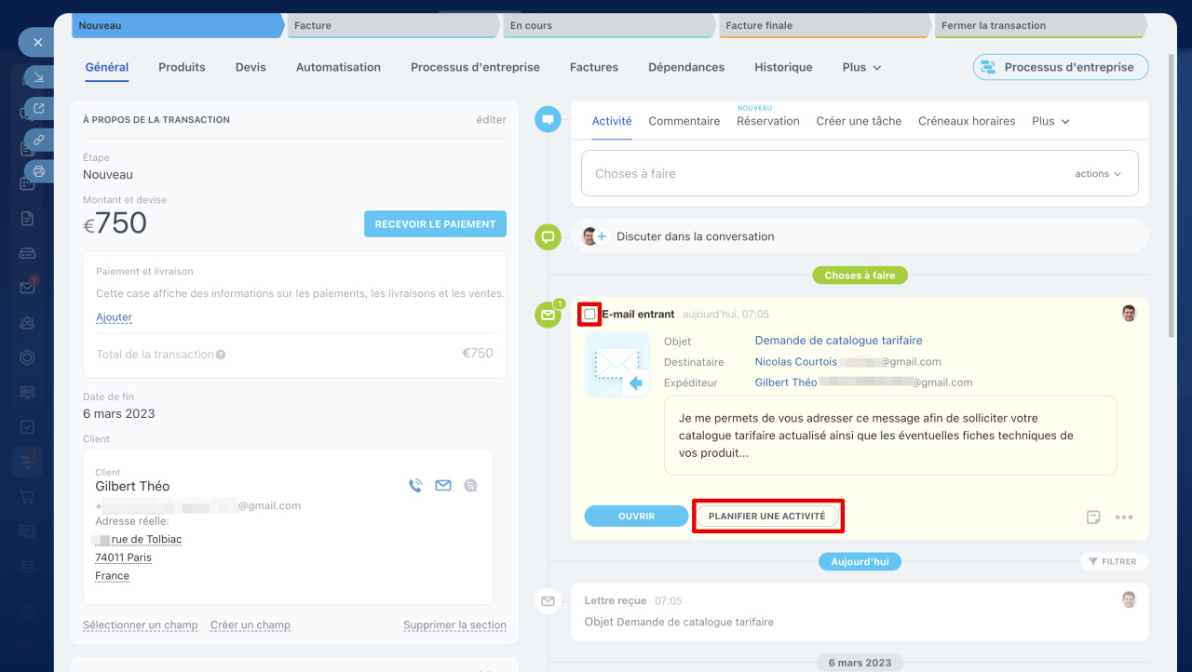Expand the Plus dropdown in the activity panel
Screen dimensions: 1192x672
pyautogui.click(x=1050, y=121)
